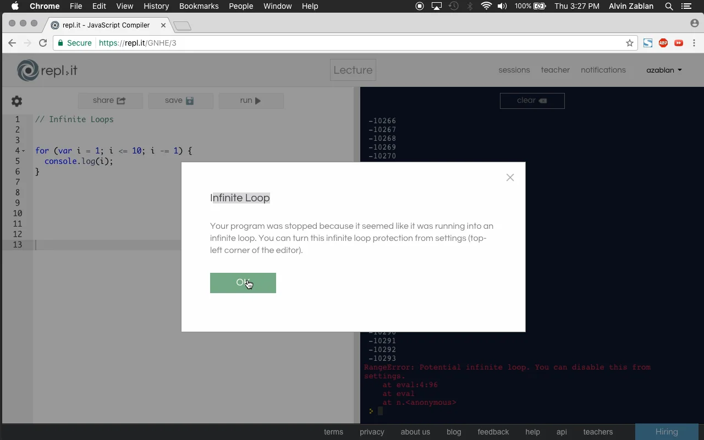
Task: Click the red video extension icon
Action: click(x=679, y=43)
